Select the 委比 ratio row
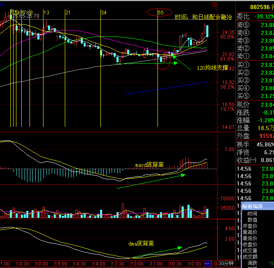This screenshot has width=274, height=268. click(x=255, y=17)
